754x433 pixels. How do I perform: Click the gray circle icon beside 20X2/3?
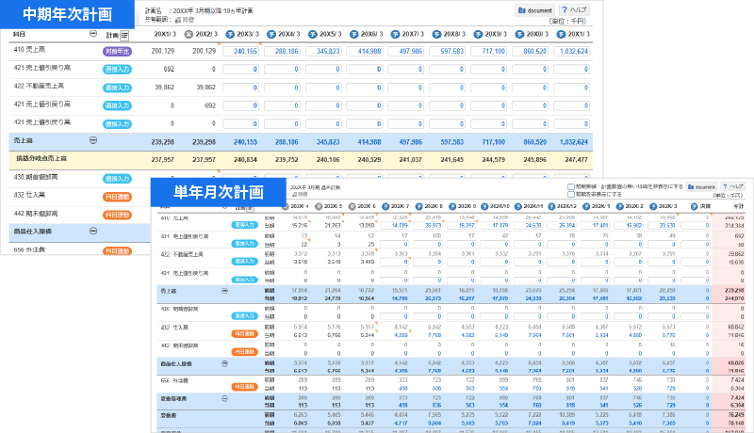click(189, 33)
